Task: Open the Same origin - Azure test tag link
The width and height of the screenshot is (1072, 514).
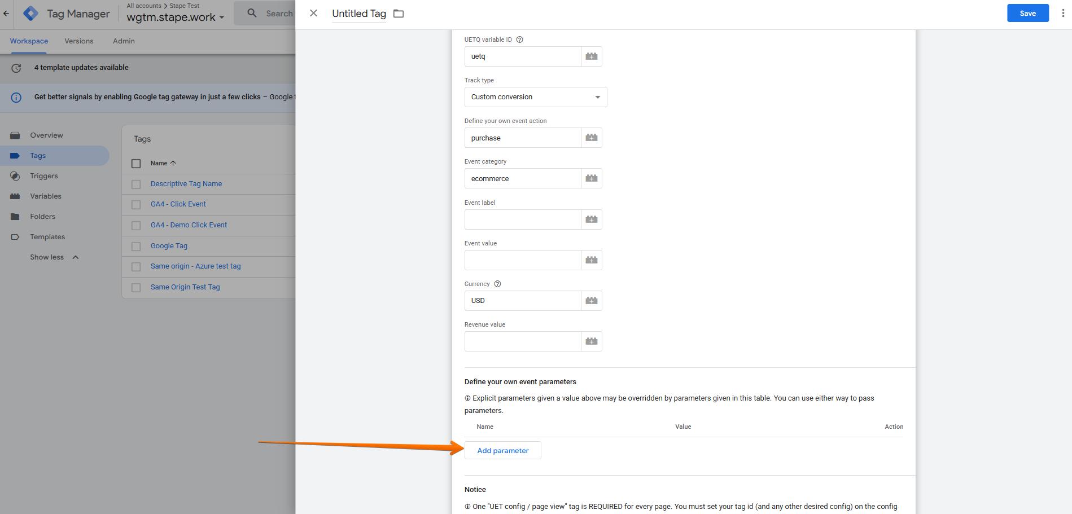Action: (195, 266)
